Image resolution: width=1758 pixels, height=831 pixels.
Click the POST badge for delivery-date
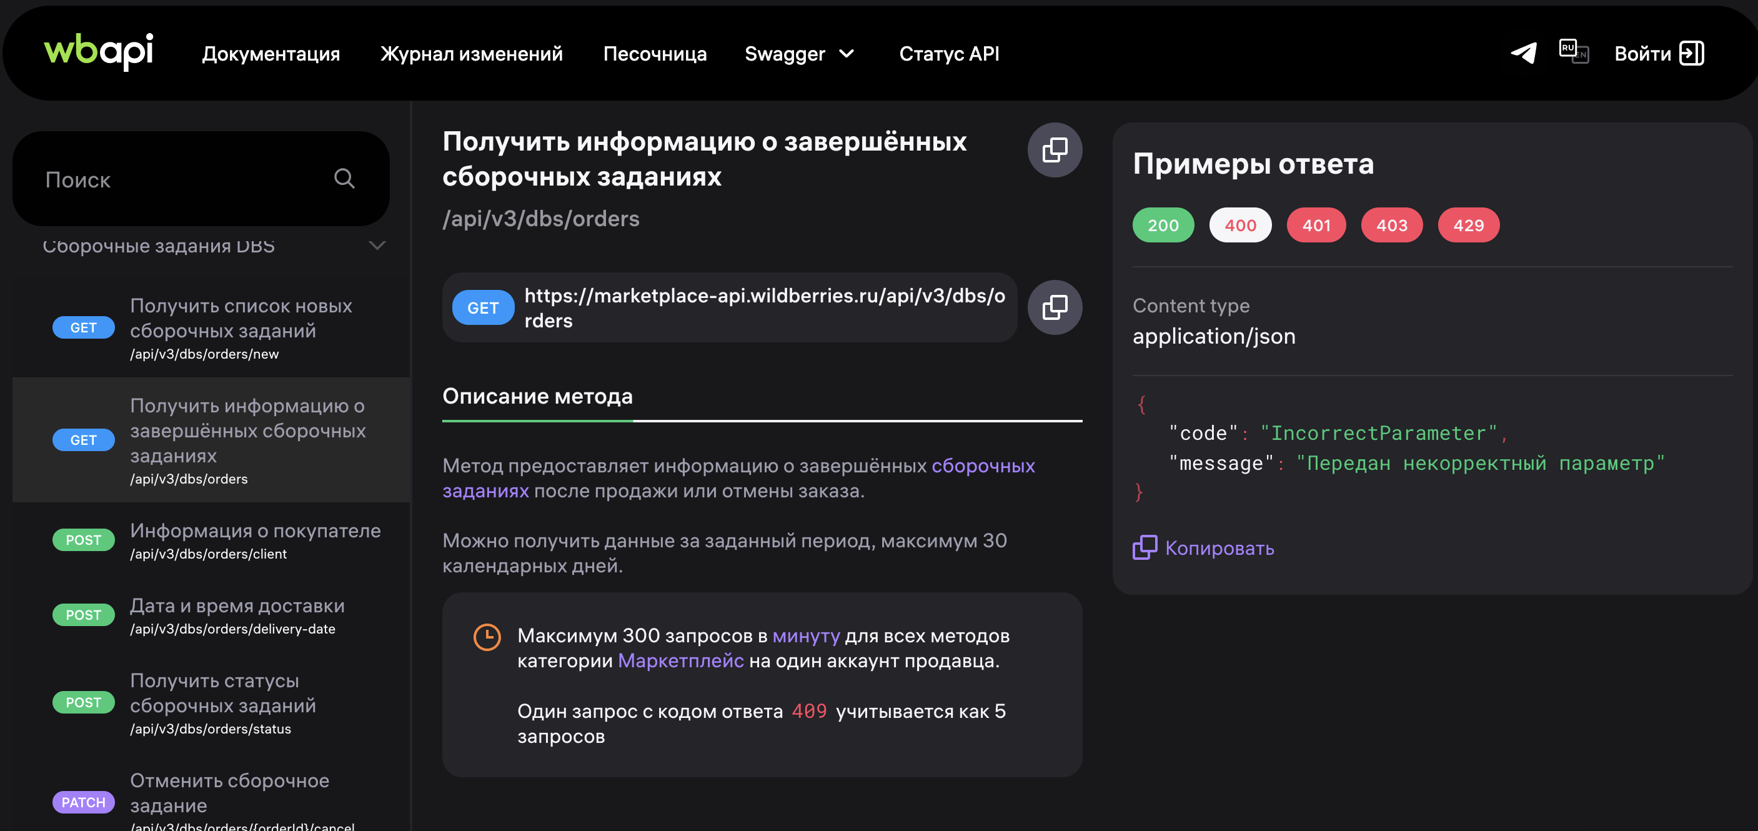(x=83, y=615)
